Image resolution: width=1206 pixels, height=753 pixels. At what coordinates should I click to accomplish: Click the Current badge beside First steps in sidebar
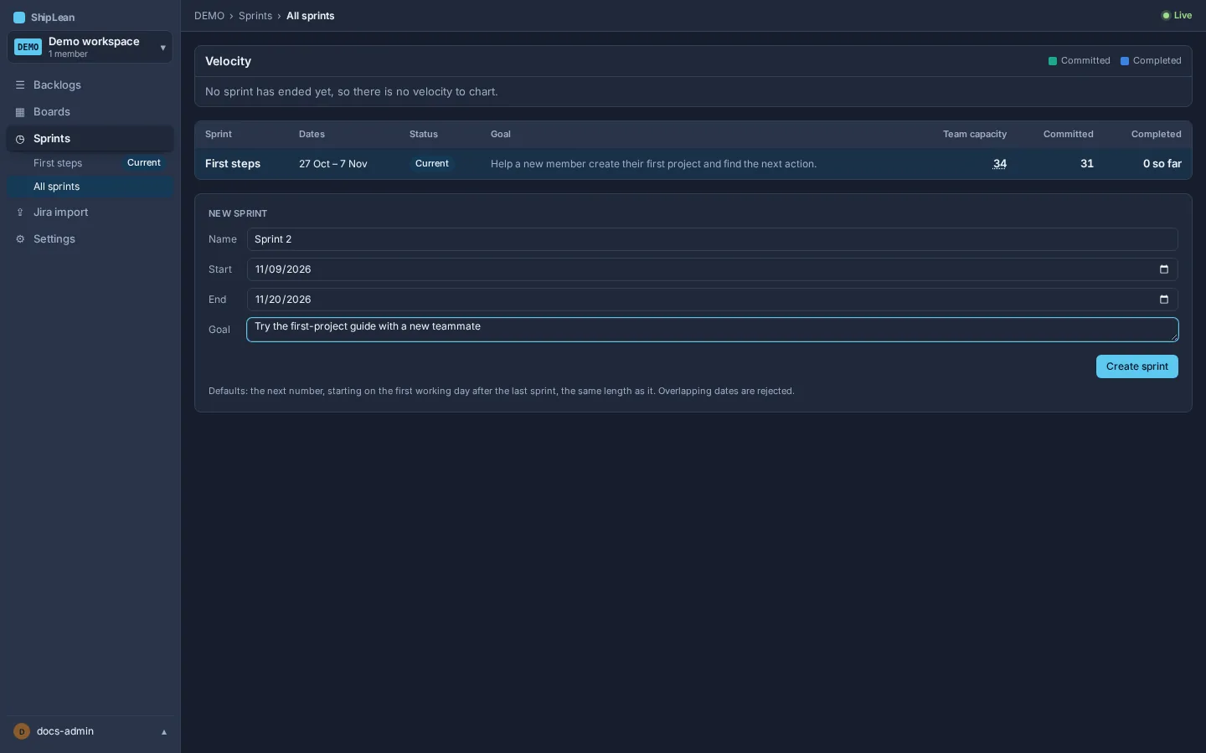144,163
